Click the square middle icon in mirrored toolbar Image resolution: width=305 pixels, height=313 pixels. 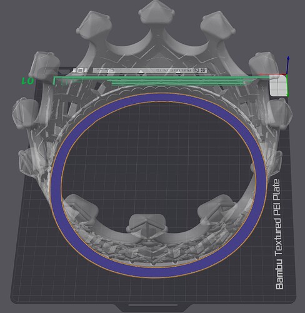click(x=80, y=70)
